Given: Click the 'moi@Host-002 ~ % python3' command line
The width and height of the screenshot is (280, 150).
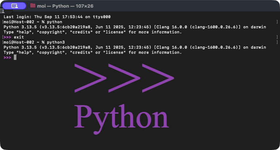Looking at the screenshot, I should click(x=34, y=42).
